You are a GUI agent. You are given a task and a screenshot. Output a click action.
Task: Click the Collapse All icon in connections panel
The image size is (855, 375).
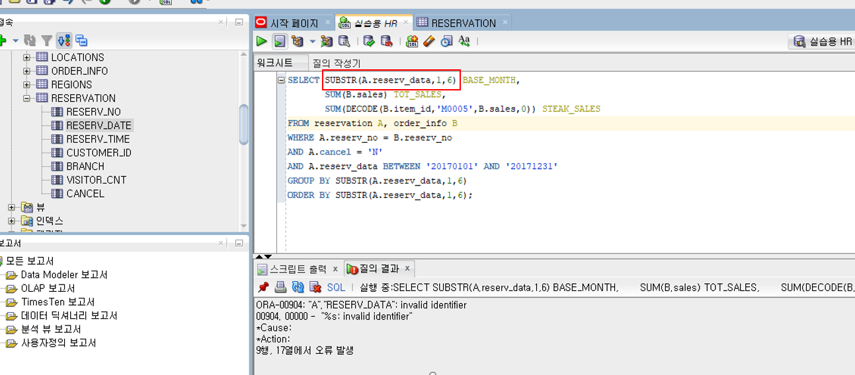[x=81, y=41]
